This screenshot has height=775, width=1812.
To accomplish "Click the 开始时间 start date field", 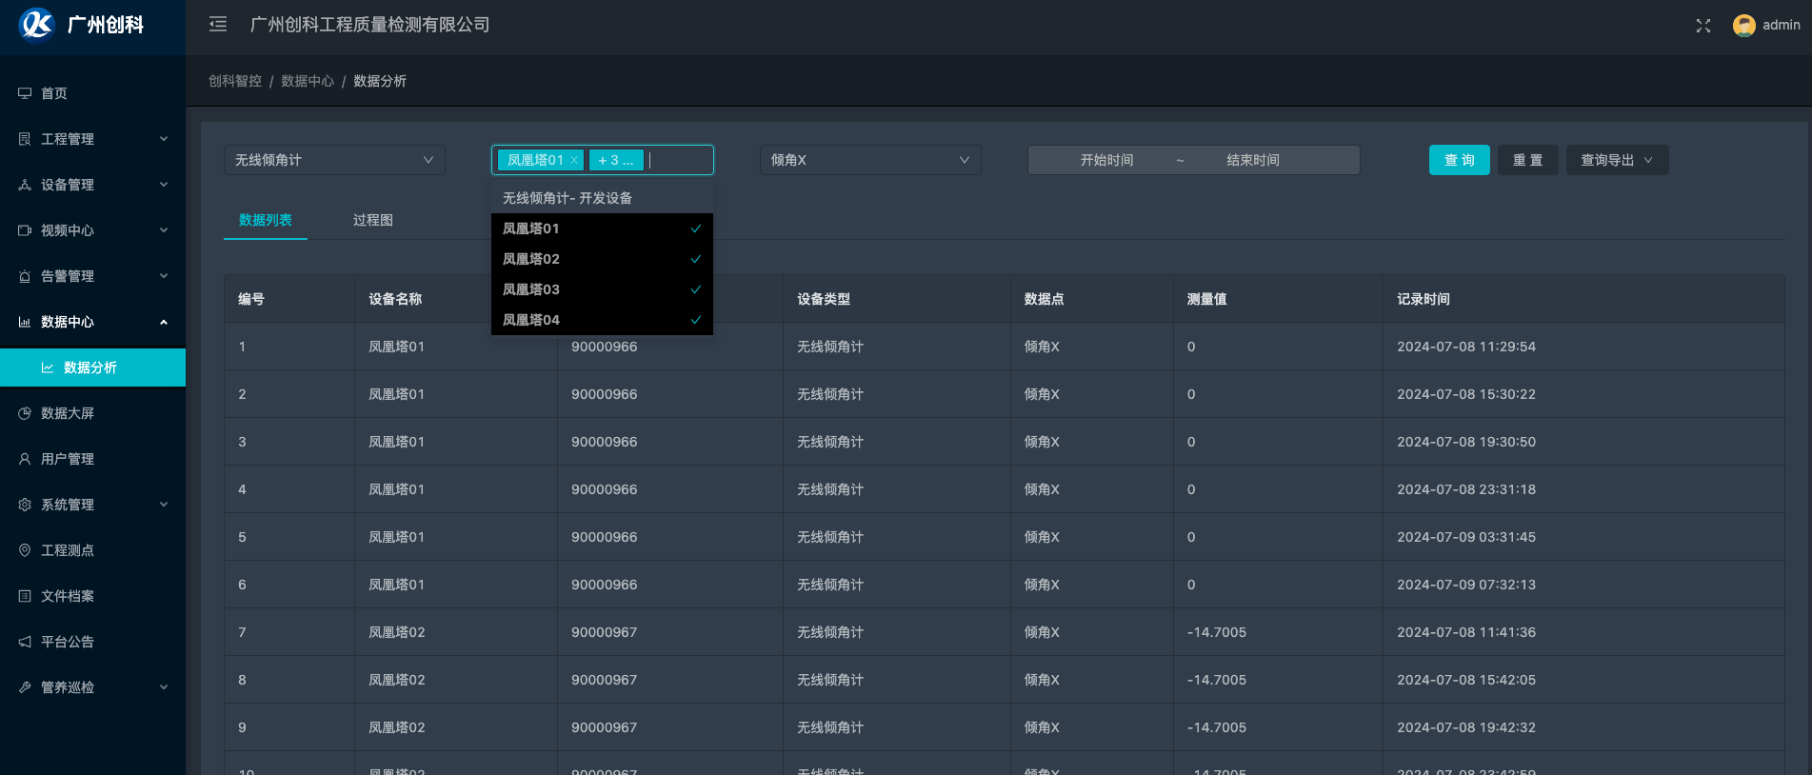I will [x=1106, y=160].
